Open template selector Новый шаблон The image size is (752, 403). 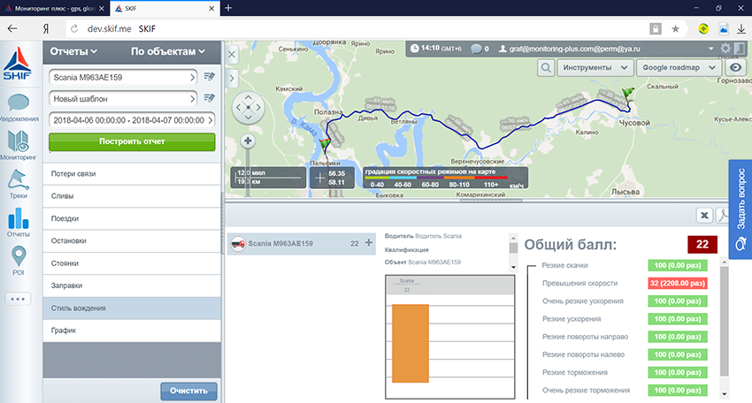(x=123, y=99)
